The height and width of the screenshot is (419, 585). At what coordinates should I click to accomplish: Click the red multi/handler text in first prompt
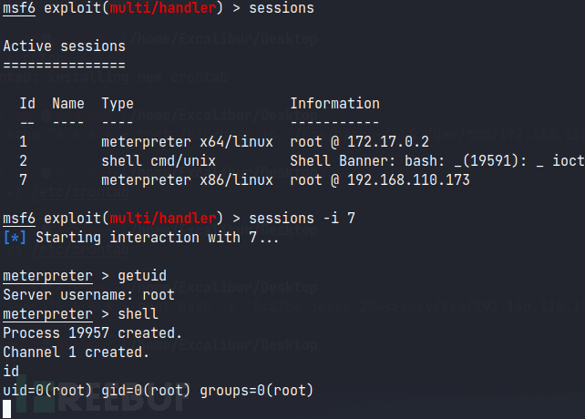coord(163,8)
